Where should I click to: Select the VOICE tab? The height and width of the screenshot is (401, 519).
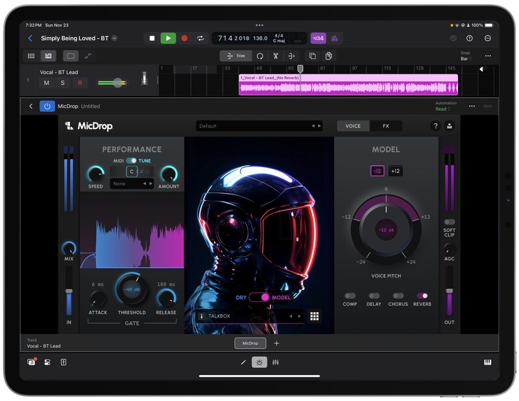(x=353, y=126)
